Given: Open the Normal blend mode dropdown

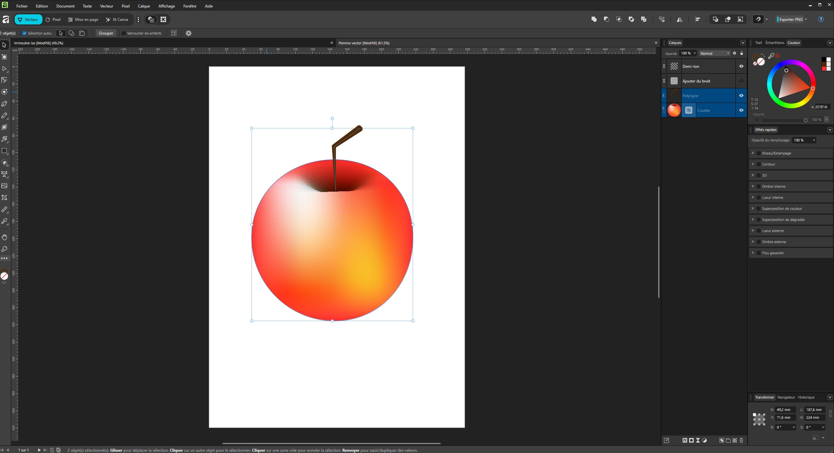Looking at the screenshot, I should (714, 53).
